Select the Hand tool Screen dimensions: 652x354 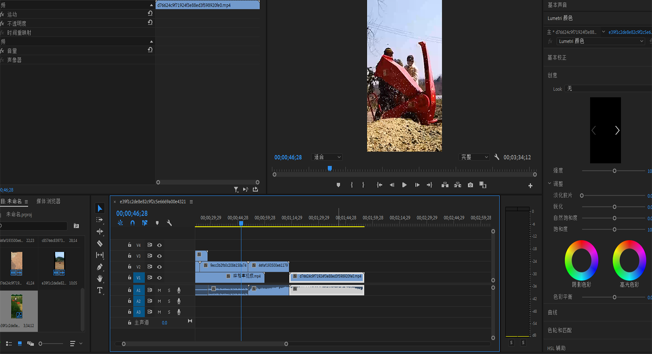coord(100,278)
